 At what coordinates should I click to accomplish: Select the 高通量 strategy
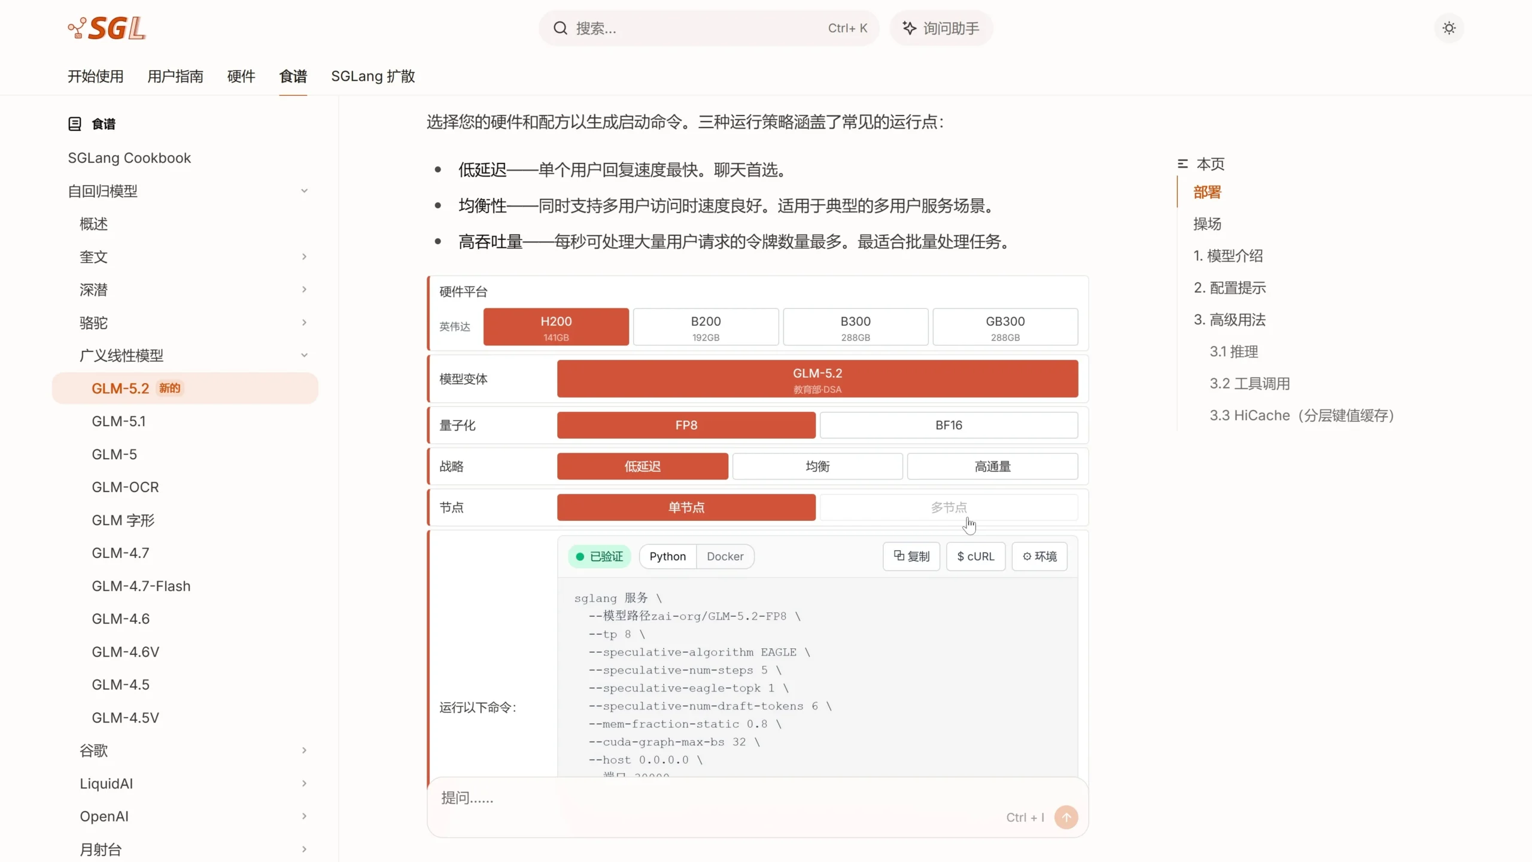pyautogui.click(x=993, y=466)
